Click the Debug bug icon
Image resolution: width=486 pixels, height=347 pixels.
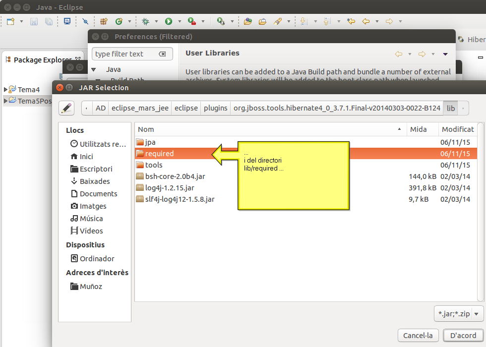pyautogui.click(x=145, y=21)
